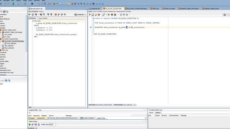Click the filter funnel icon in Connections panel
The image size is (230, 129).
[1, 12]
